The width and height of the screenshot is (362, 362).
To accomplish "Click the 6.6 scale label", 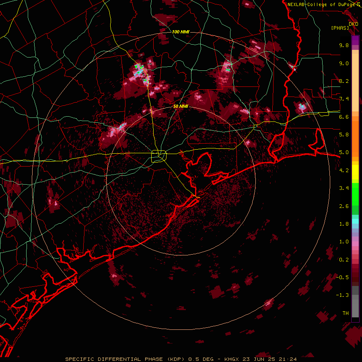I will [344, 117].
